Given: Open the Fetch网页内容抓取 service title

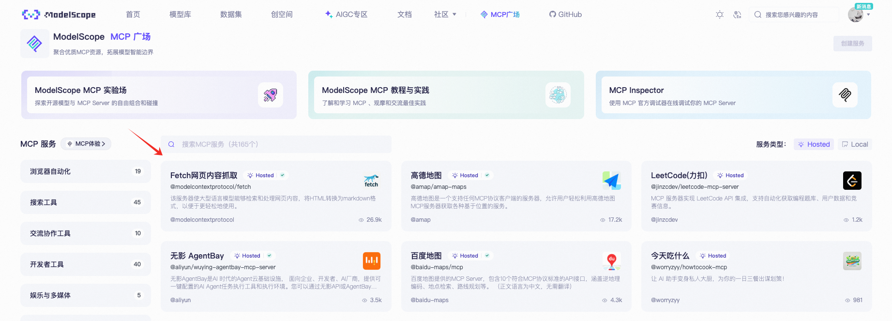Looking at the screenshot, I should (204, 175).
